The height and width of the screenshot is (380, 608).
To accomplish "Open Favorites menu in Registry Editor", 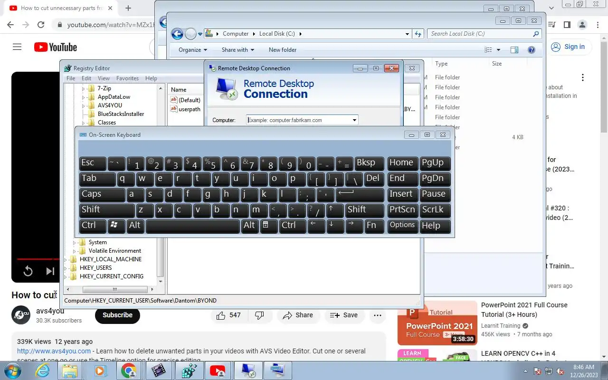I will pos(127,78).
